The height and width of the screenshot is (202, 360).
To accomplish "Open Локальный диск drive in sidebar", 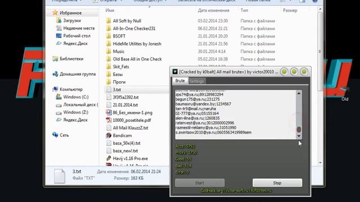I will click(80, 104).
